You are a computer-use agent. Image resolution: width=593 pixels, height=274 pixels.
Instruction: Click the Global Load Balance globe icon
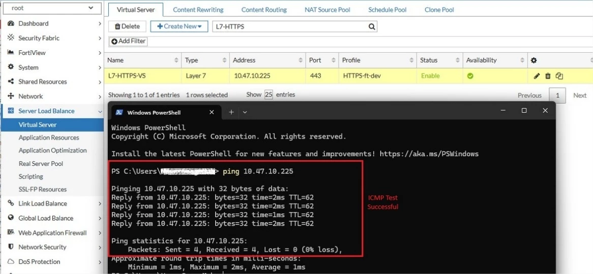pos(11,218)
